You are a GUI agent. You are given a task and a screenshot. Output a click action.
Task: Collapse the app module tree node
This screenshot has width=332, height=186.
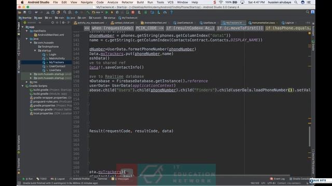(23, 27)
